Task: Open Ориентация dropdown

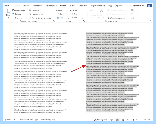Action: click(19, 10)
